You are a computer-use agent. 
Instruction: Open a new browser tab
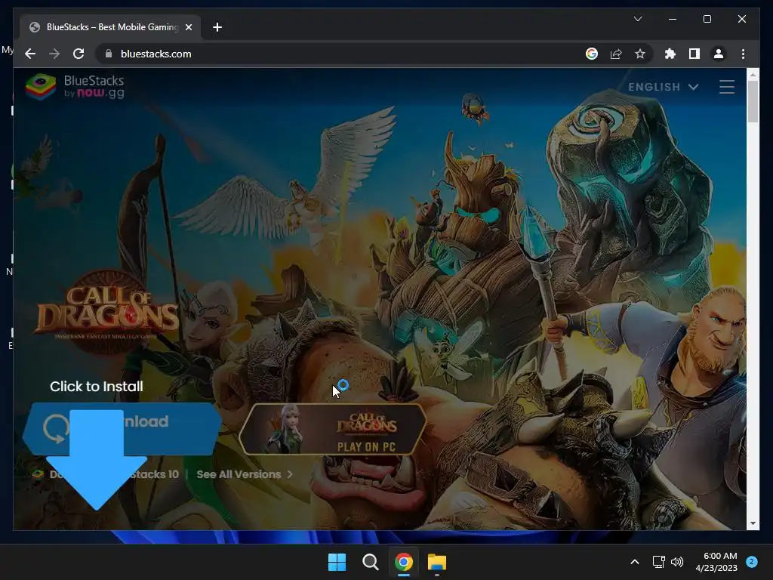tap(217, 27)
